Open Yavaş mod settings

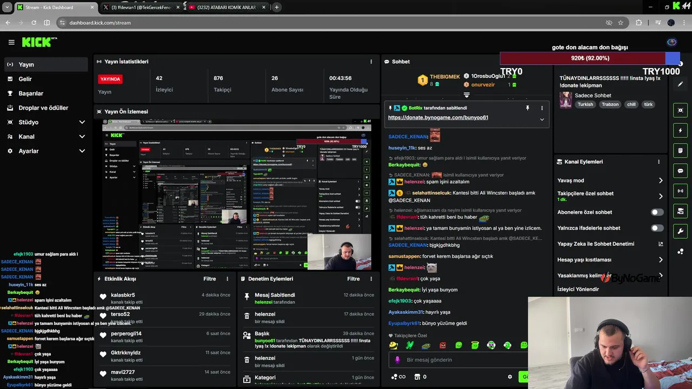click(610, 180)
